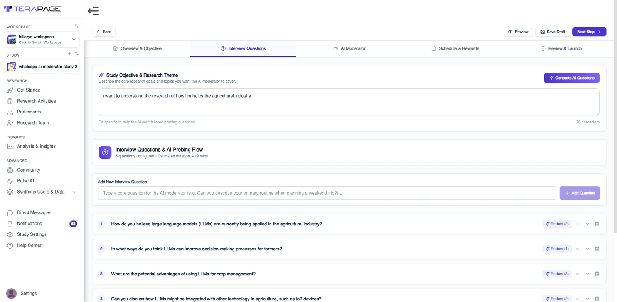Open workspace settings sliders icon

click(77, 26)
